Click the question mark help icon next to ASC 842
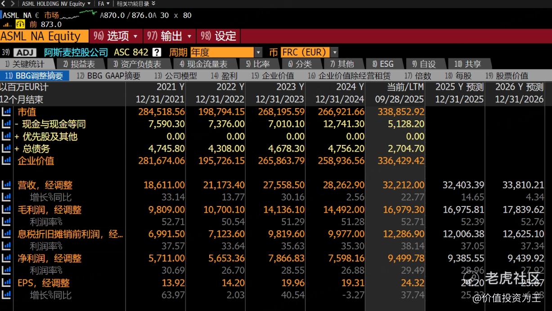The width and height of the screenshot is (552, 311). (x=157, y=52)
